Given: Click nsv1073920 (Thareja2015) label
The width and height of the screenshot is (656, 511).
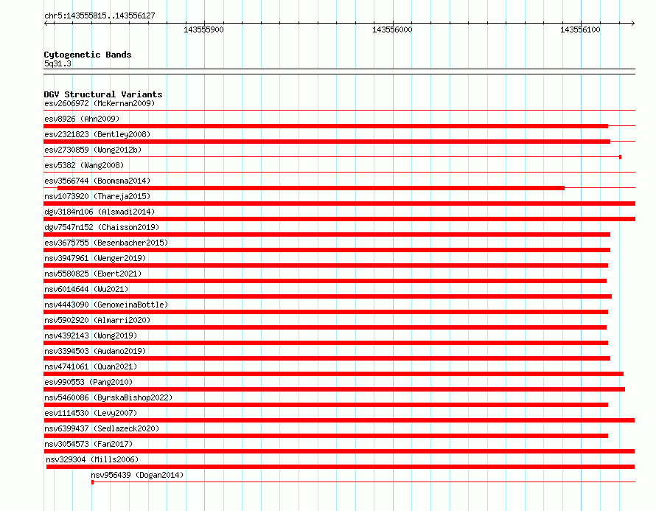Looking at the screenshot, I should (x=97, y=196).
